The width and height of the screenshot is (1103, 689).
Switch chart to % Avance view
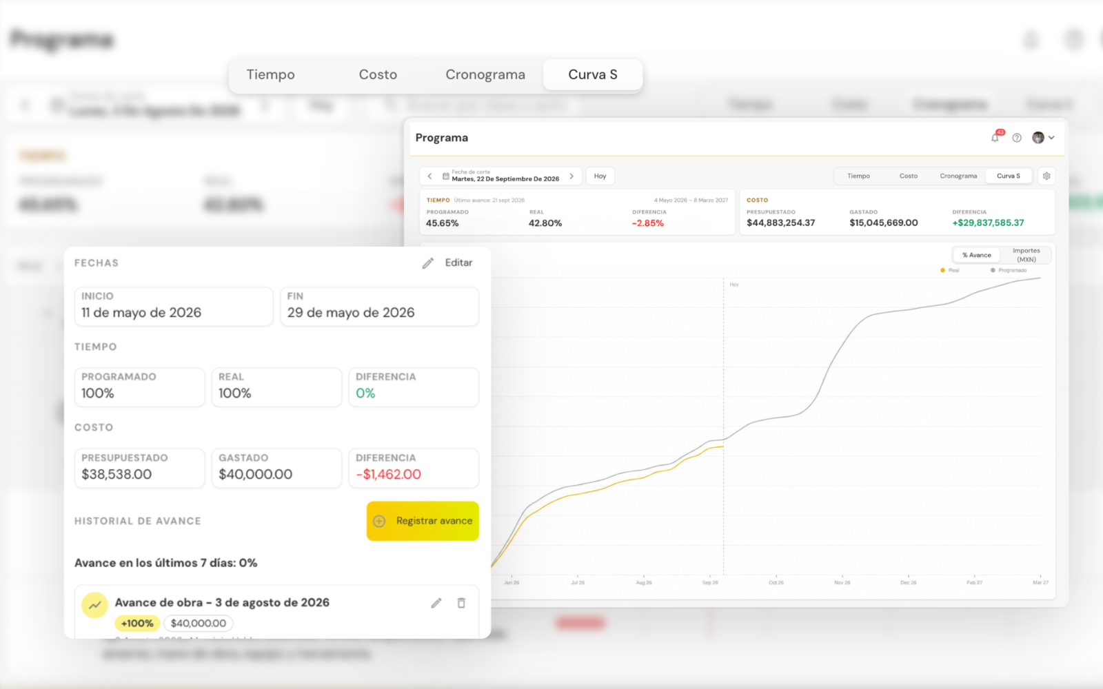[x=977, y=255]
